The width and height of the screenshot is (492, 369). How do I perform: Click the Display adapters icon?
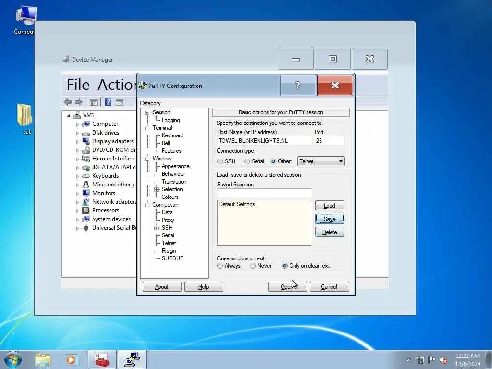[x=86, y=142]
